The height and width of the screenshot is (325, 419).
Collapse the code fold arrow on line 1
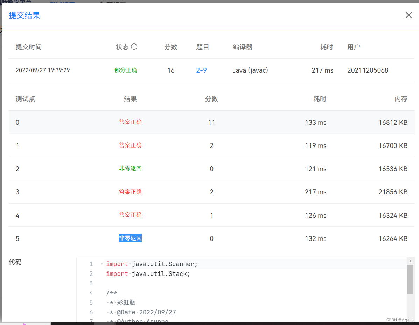tap(102, 264)
